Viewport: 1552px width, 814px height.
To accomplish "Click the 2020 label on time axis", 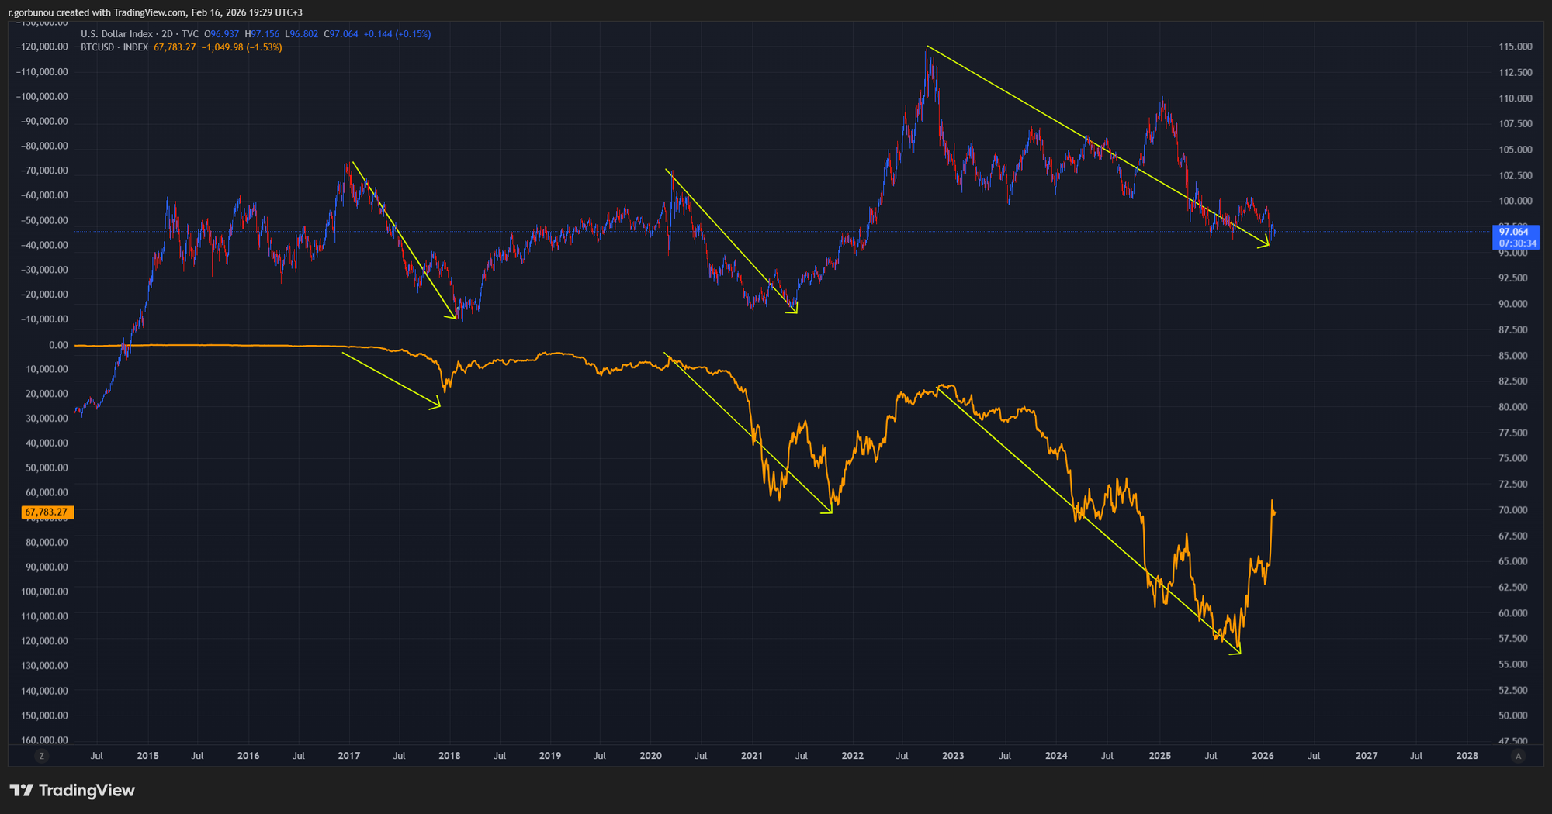I will 650,756.
